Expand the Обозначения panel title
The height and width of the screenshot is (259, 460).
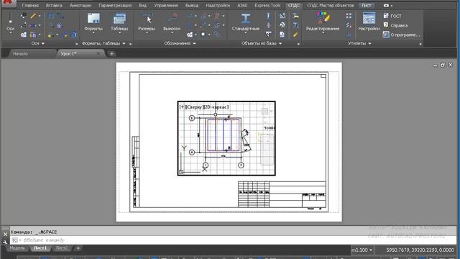tap(180, 43)
